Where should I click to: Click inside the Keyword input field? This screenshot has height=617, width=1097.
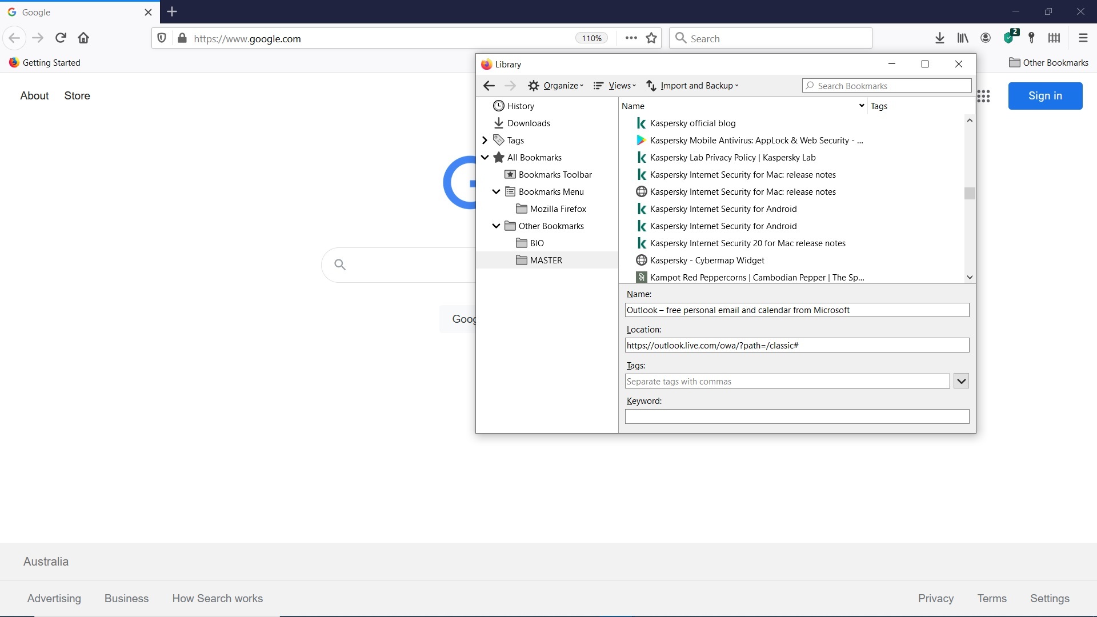(x=796, y=416)
